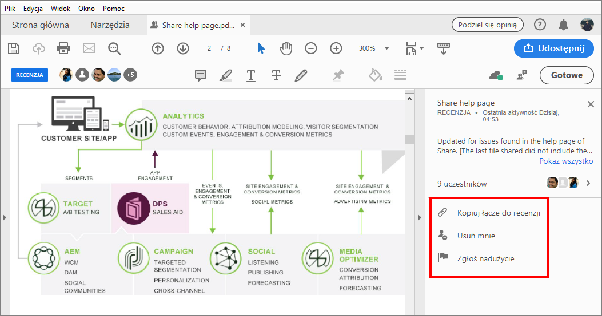Switch to Strona główna tab

click(x=41, y=25)
